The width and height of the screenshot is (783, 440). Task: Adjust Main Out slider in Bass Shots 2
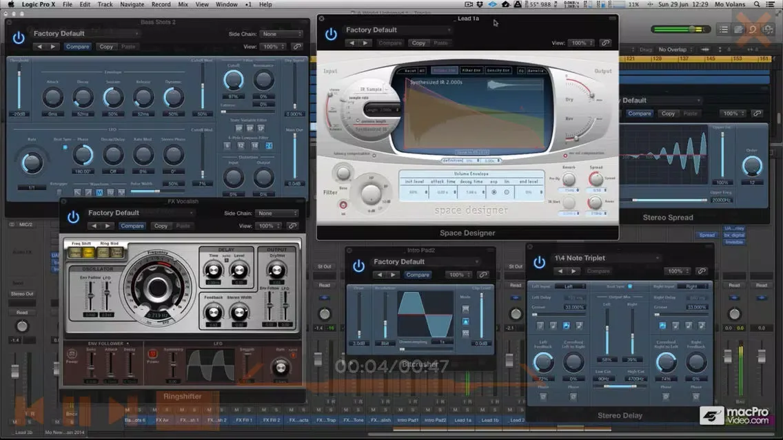coord(294,156)
